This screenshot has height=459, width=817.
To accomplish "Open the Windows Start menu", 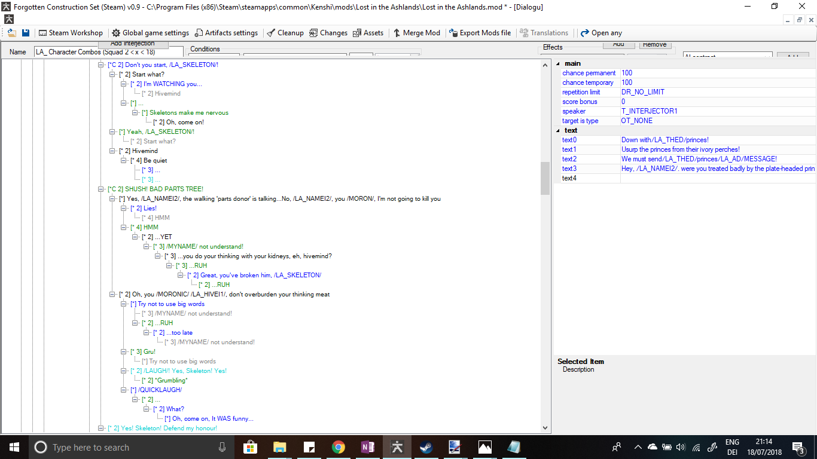I will tap(14, 447).
